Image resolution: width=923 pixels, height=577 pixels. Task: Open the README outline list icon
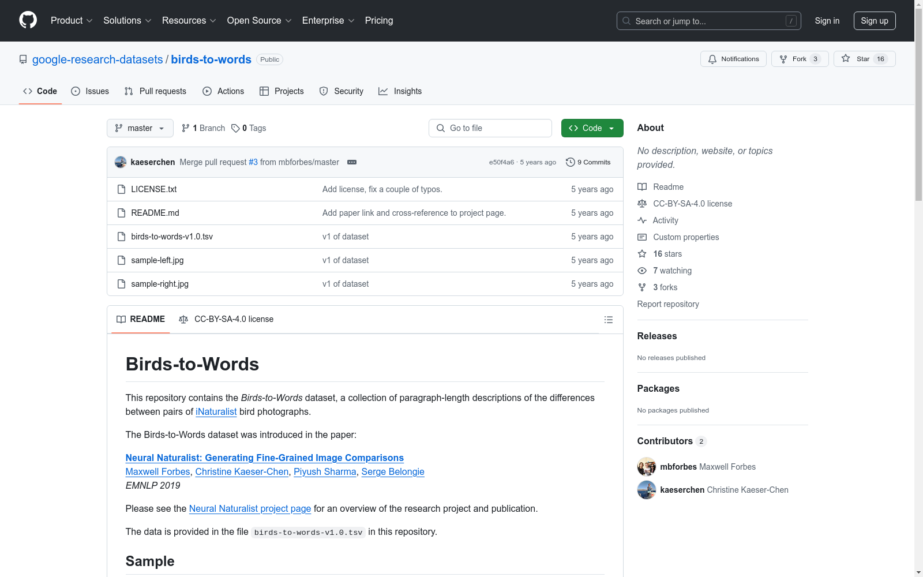[609, 320]
